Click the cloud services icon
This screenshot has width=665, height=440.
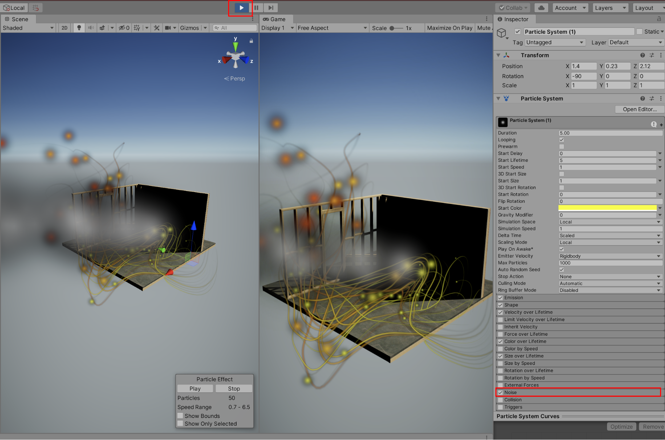coord(541,8)
